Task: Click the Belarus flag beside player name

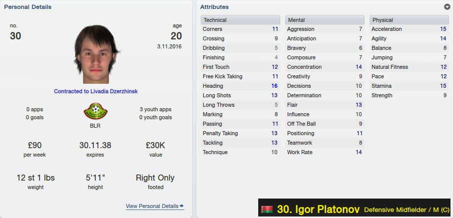Action: [267, 210]
